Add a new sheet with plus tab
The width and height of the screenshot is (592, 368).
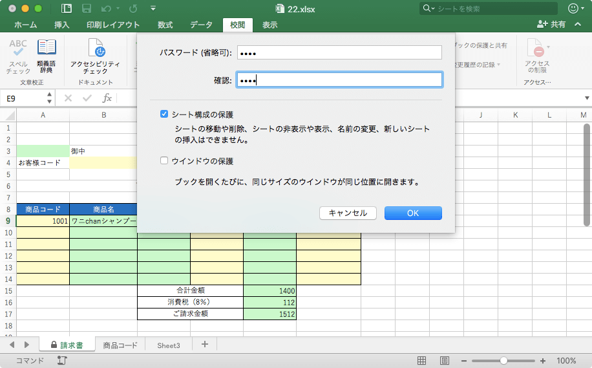[205, 344]
